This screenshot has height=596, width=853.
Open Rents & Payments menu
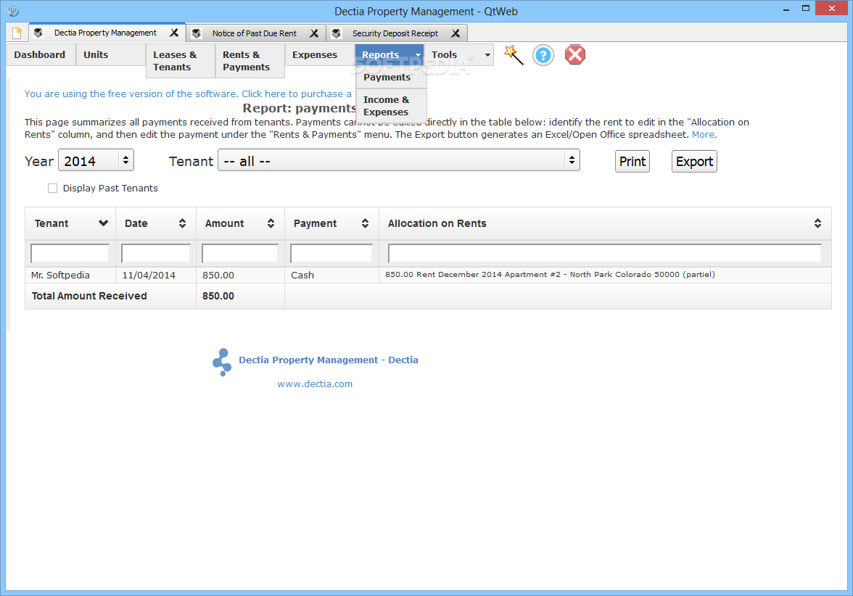click(x=250, y=61)
